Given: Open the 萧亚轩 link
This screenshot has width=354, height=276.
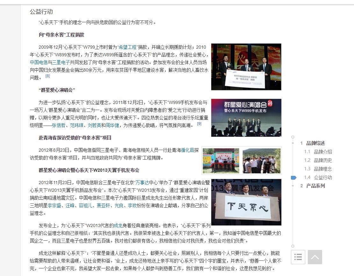Looking at the screenshot, I should pyautogui.click(x=104, y=205).
